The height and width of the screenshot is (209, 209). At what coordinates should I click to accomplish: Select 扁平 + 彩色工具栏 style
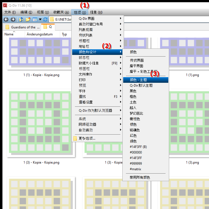146,72
